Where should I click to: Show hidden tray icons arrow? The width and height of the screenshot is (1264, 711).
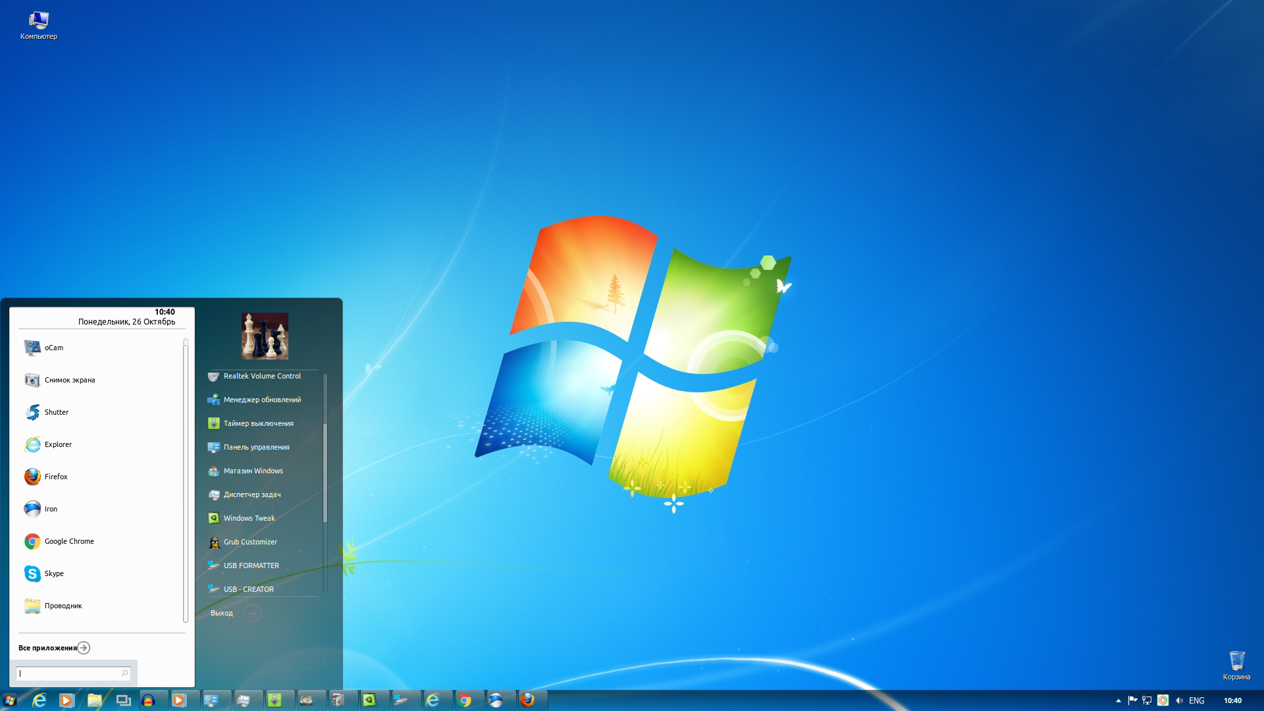[1119, 701]
